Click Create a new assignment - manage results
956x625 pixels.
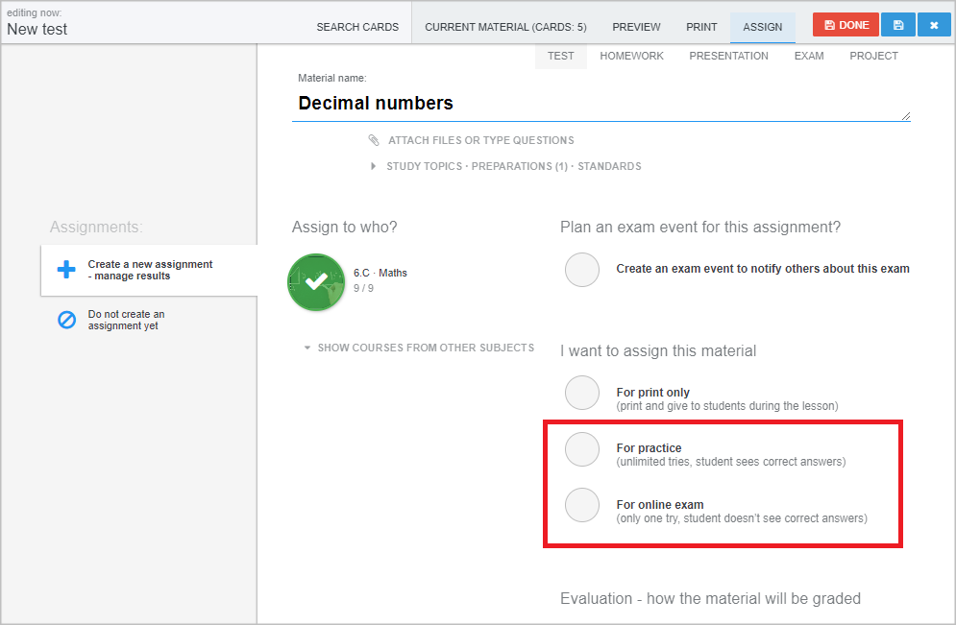click(150, 270)
